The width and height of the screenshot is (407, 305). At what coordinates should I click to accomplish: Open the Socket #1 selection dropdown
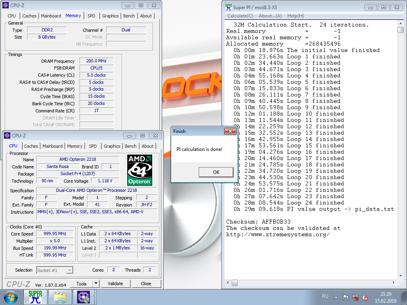pyautogui.click(x=55, y=270)
